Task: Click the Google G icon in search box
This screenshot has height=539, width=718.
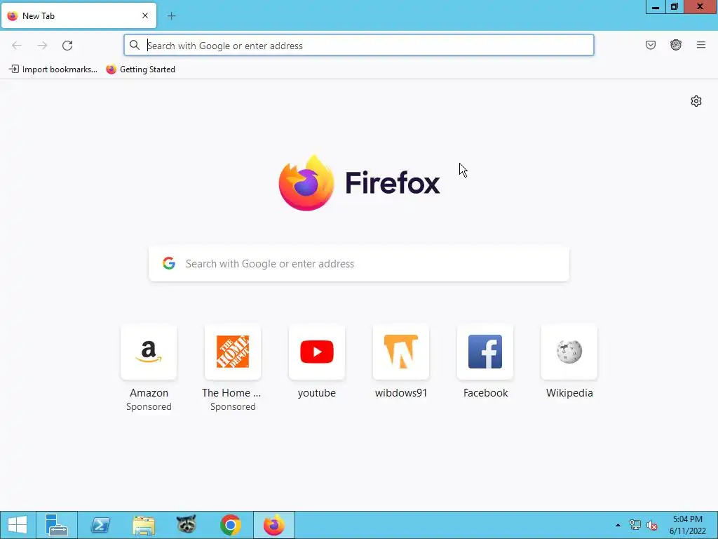Action: tap(169, 263)
